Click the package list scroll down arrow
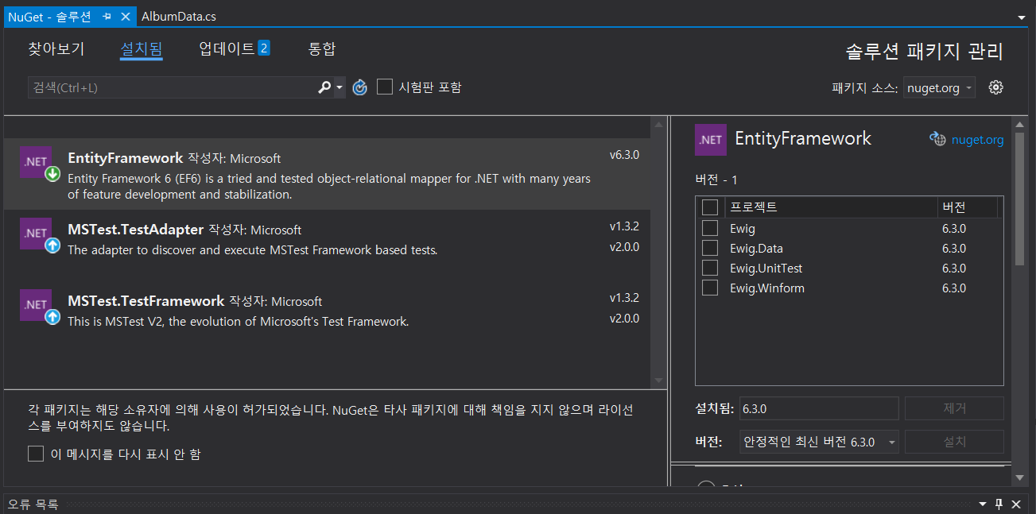This screenshot has width=1036, height=514. (658, 381)
